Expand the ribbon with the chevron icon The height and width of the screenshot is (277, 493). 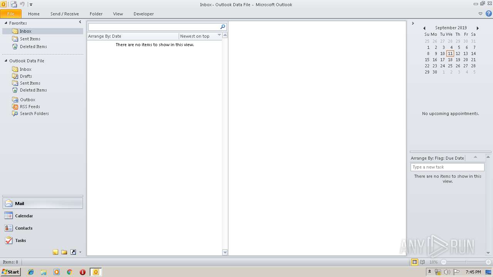pyautogui.click(x=480, y=13)
